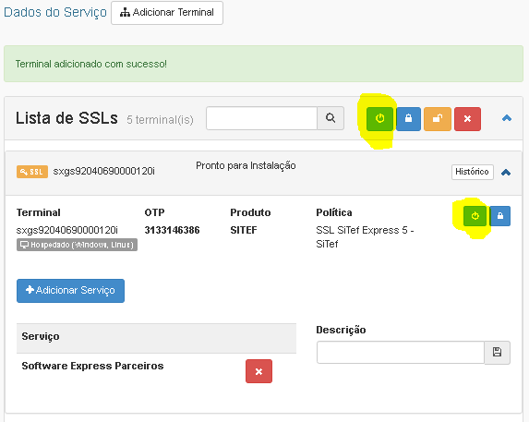Click the Software Express Parceiros service name
The width and height of the screenshot is (529, 422).
click(92, 366)
